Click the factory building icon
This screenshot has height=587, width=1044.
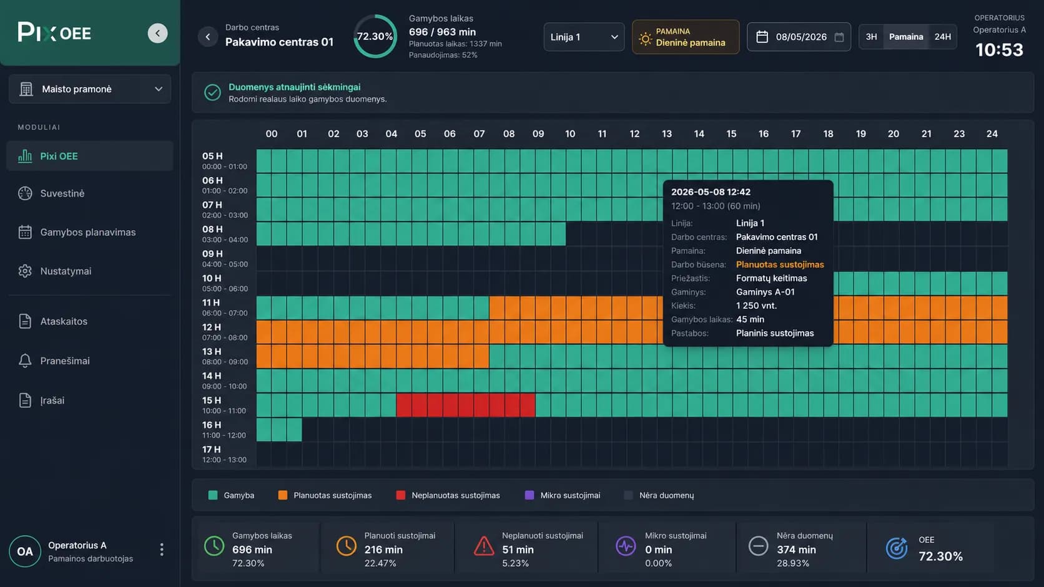(x=26, y=89)
